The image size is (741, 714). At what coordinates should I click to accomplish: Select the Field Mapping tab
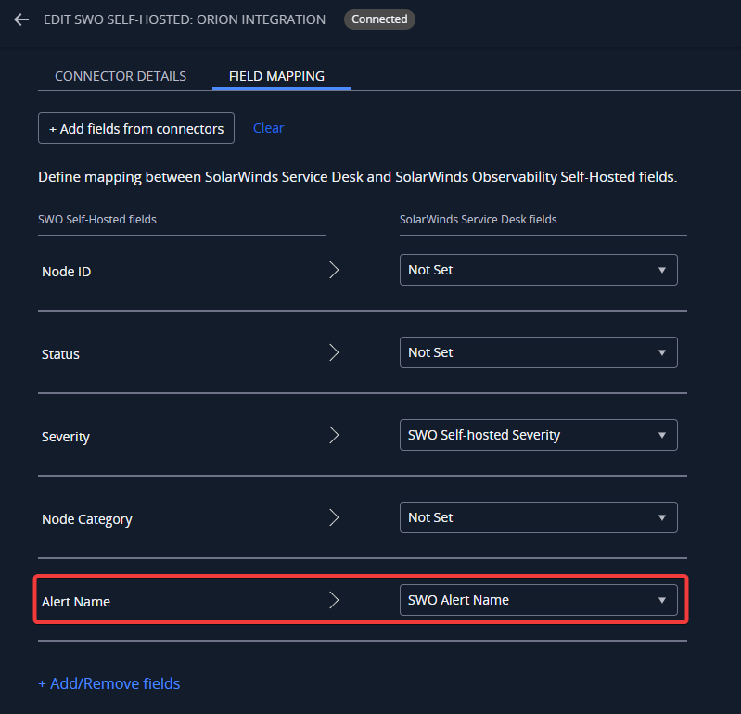(x=276, y=76)
